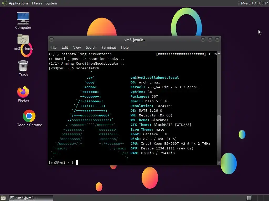Viewport: 269px width, 201px height.
Task: Click the 'Shell: bash 5.1.16' line
Action: 149,101
